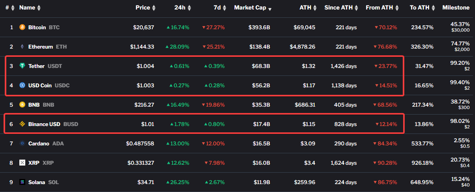Open the Ethereum coin page link
Image resolution: width=475 pixels, height=192 pixels.
(47, 47)
